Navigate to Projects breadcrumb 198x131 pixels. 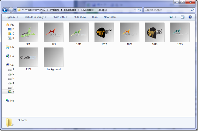tap(55, 10)
